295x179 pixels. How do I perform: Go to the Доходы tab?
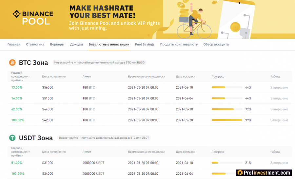pos(76,44)
